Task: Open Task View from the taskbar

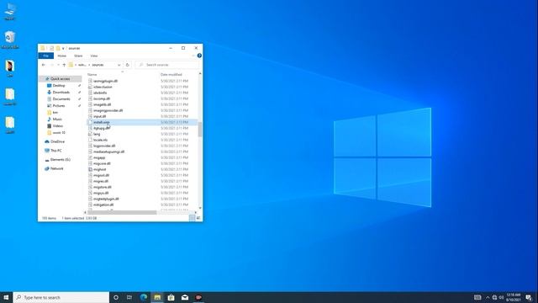Action: (x=129, y=297)
